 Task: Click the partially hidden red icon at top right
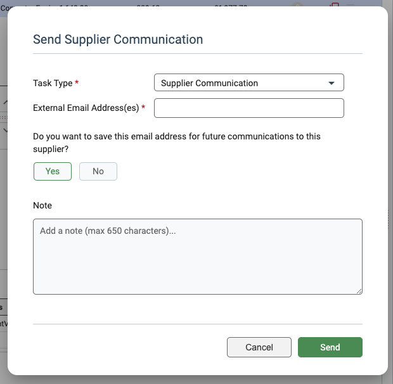coord(334,5)
